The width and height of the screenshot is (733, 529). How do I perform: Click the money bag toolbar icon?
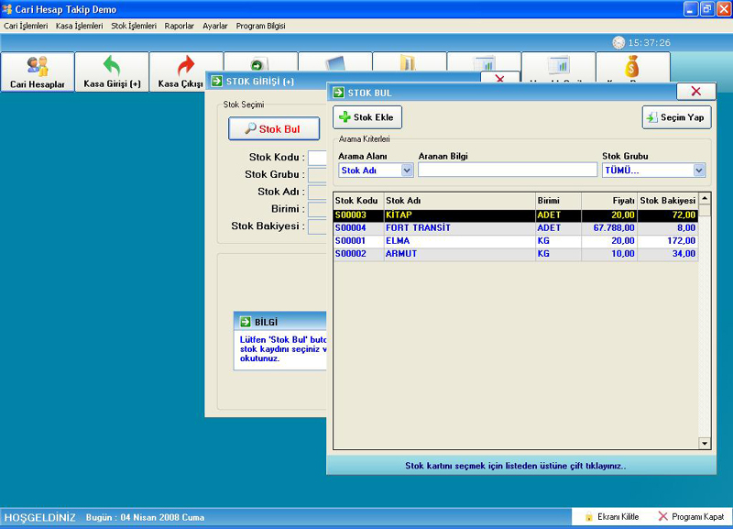point(632,67)
